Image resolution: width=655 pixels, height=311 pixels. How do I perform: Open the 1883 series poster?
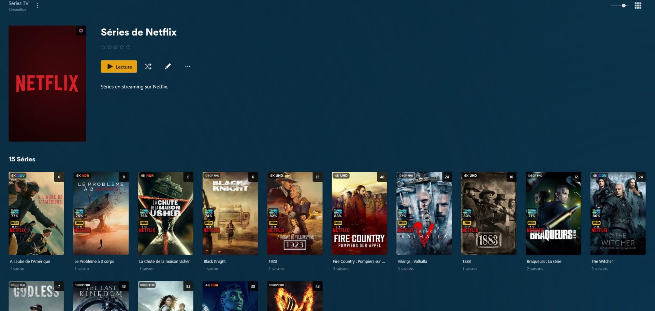point(489,213)
